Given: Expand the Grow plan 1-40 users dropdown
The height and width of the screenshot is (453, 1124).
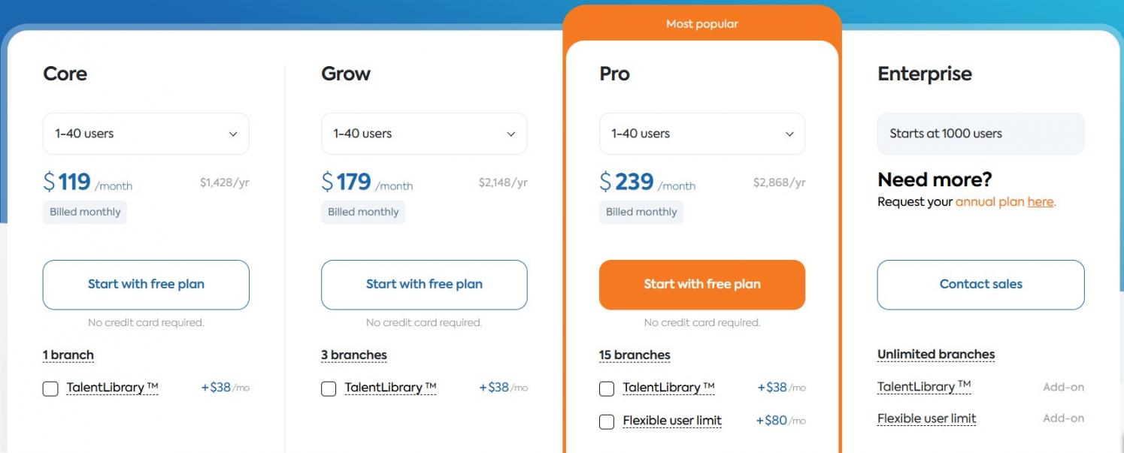Looking at the screenshot, I should tap(424, 134).
